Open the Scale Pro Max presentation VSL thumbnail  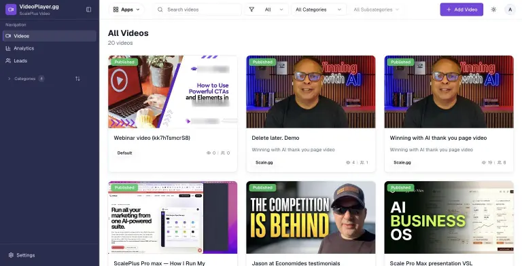click(449, 217)
